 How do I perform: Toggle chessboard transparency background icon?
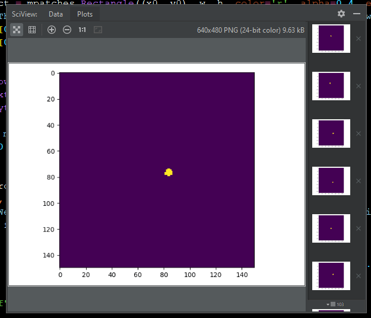click(x=17, y=30)
